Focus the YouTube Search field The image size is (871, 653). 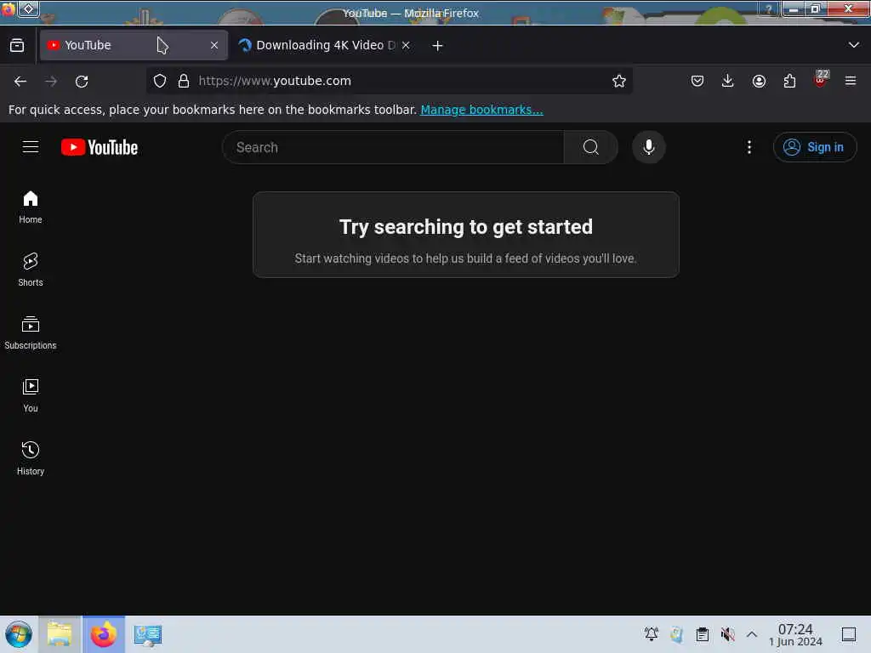(x=393, y=147)
